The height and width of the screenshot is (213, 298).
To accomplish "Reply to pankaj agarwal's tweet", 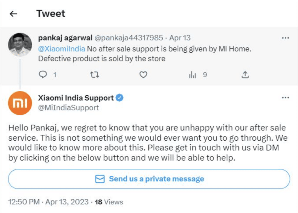I will tap(43, 75).
